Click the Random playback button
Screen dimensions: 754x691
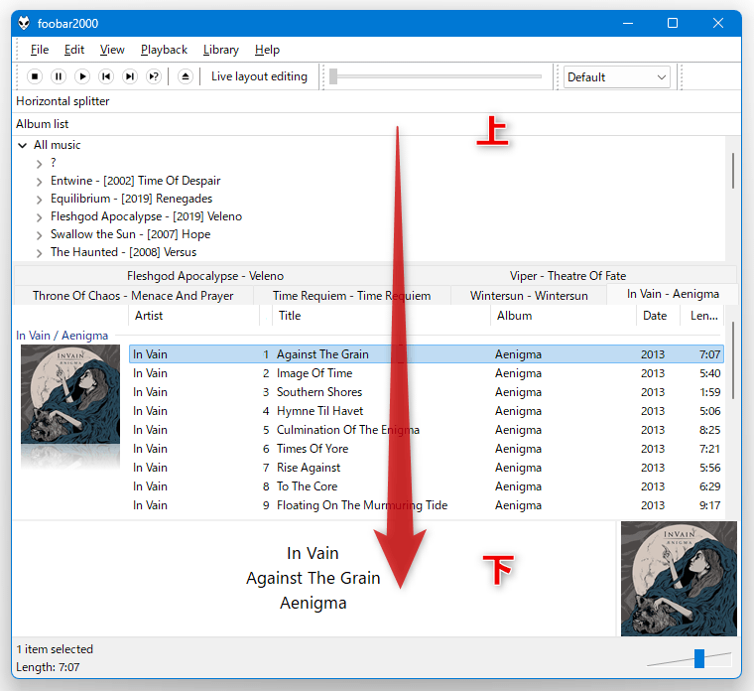(154, 76)
